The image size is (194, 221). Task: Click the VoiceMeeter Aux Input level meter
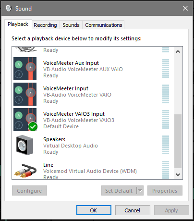click(166, 69)
